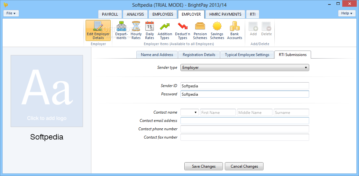
Task: Open the RTI main tab
Action: click(253, 14)
